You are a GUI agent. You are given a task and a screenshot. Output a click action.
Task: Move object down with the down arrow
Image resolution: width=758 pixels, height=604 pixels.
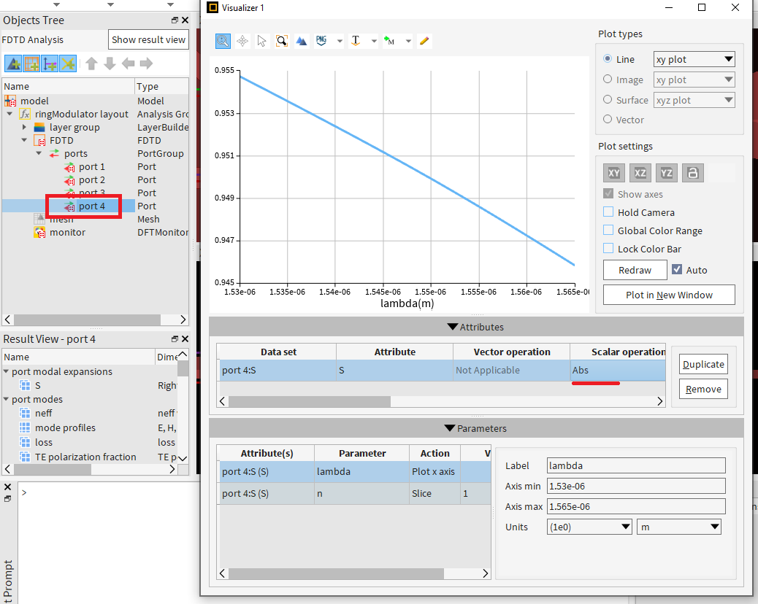[x=110, y=63]
